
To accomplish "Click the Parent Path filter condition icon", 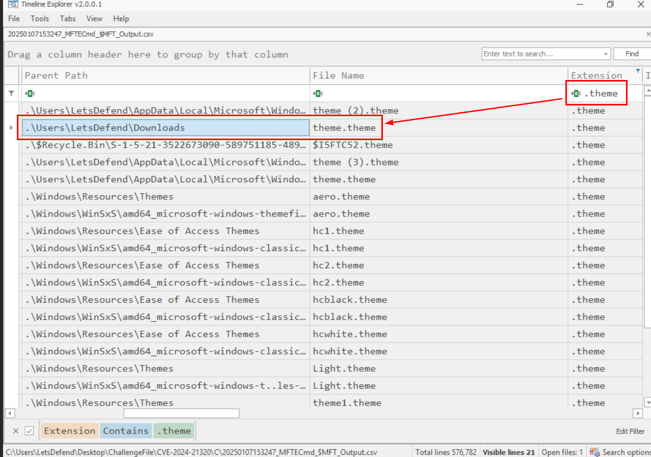I will 30,94.
